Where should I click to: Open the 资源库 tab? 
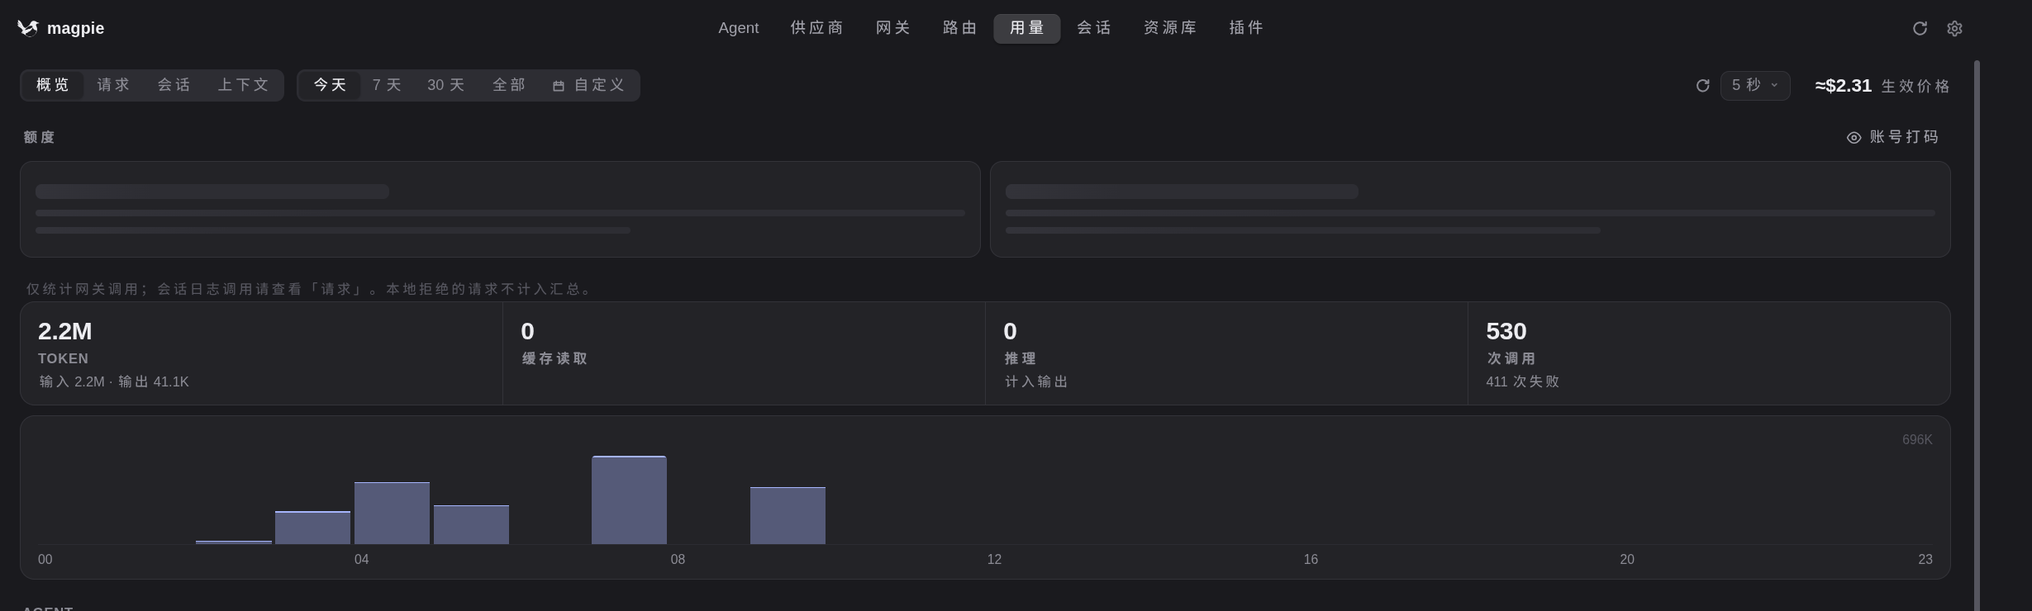pos(1169,28)
